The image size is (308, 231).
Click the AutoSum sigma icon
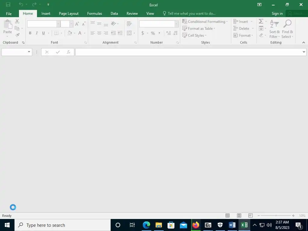(x=261, y=21)
